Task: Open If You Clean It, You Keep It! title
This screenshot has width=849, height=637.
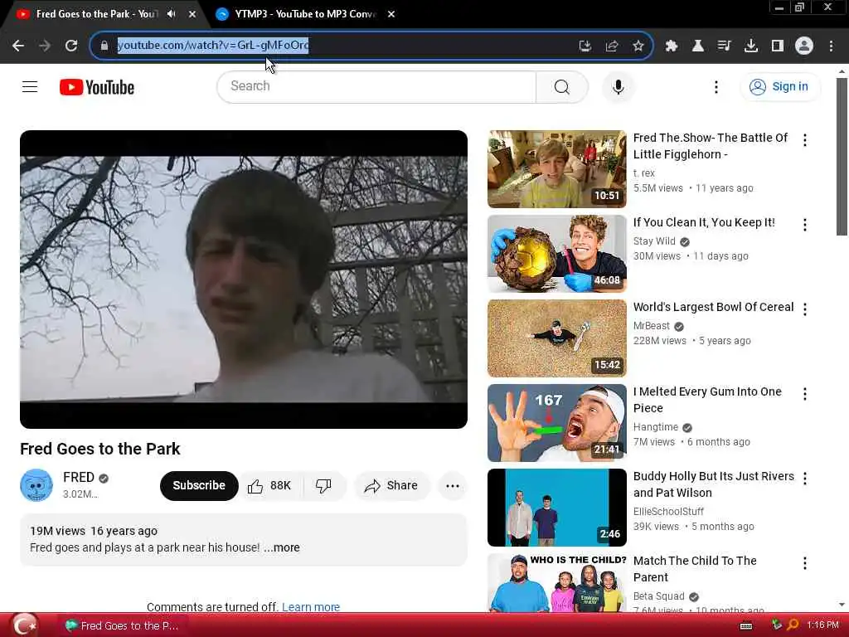Action: pyautogui.click(x=704, y=222)
